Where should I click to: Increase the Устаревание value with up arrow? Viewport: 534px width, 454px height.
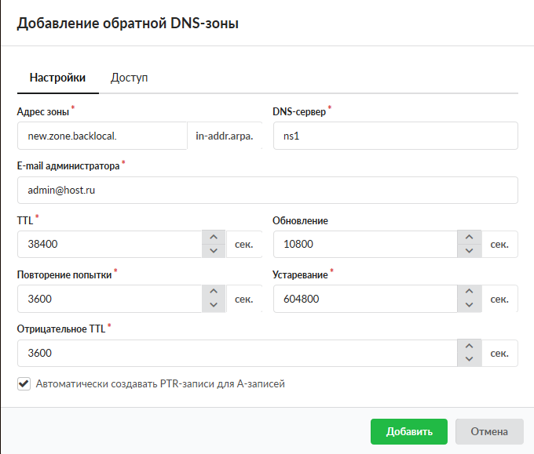[469, 292]
